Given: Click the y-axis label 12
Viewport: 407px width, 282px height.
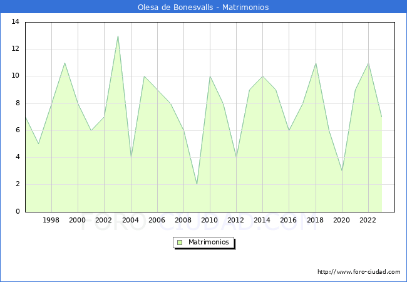Looking at the screenshot, I should click(x=16, y=48).
